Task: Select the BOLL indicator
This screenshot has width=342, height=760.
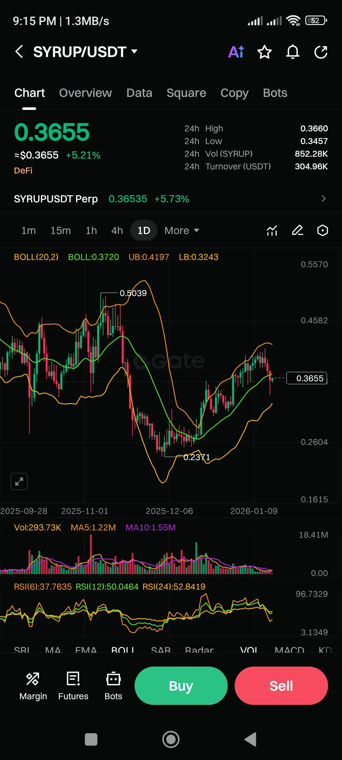Action: 123,650
